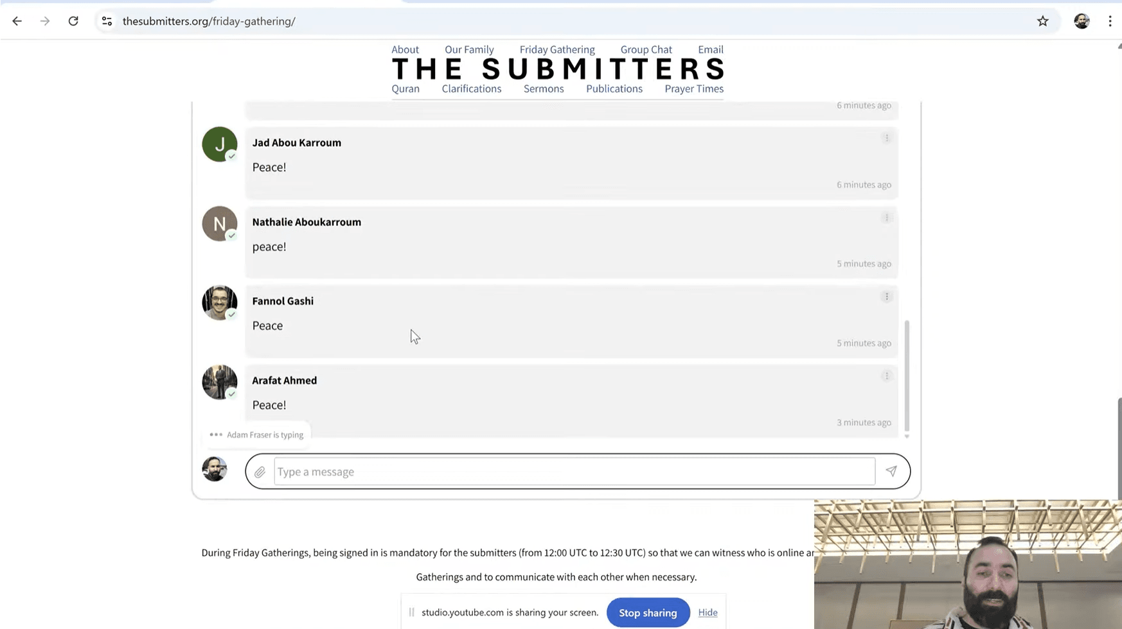Click the chat scrollbar thumb
The image size is (1122, 629).
pos(907,375)
